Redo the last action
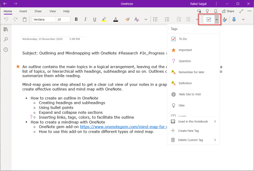254x171 pixels. click(16, 19)
